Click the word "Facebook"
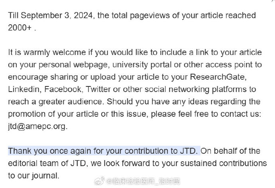 (63, 89)
